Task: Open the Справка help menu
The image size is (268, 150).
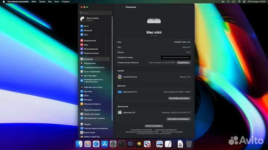Action: coord(66,1)
